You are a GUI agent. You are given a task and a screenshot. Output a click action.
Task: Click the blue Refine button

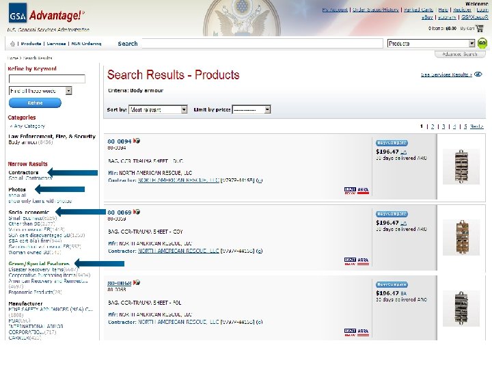35,103
